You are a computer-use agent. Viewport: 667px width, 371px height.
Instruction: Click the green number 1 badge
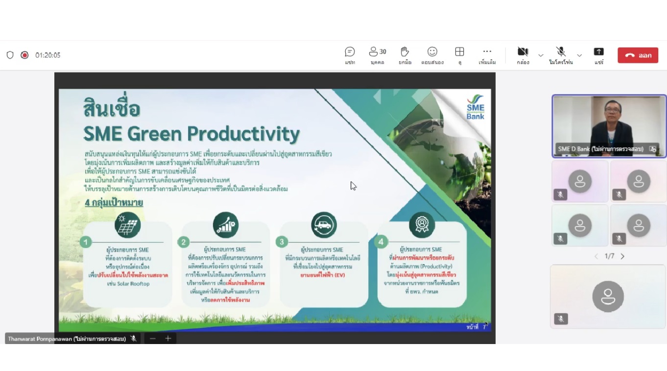[86, 242]
